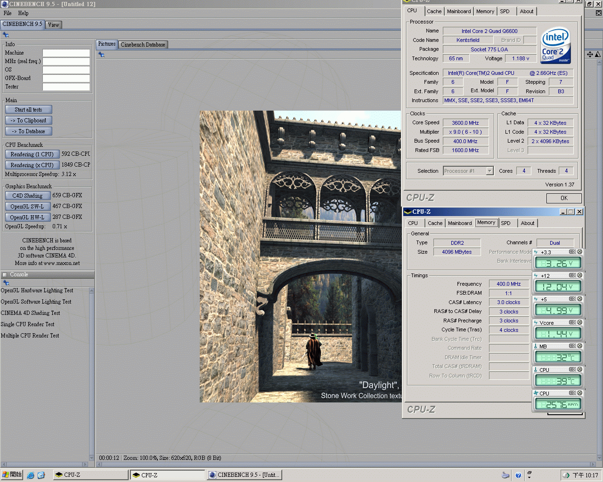This screenshot has width=603, height=482.
Task: Switch to the View tab in Cinebench
Action: pos(54,25)
